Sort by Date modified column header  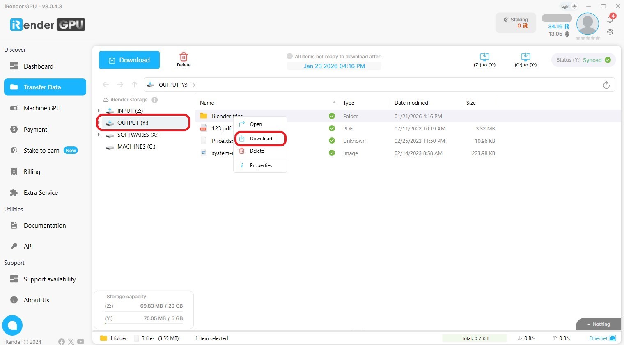411,103
